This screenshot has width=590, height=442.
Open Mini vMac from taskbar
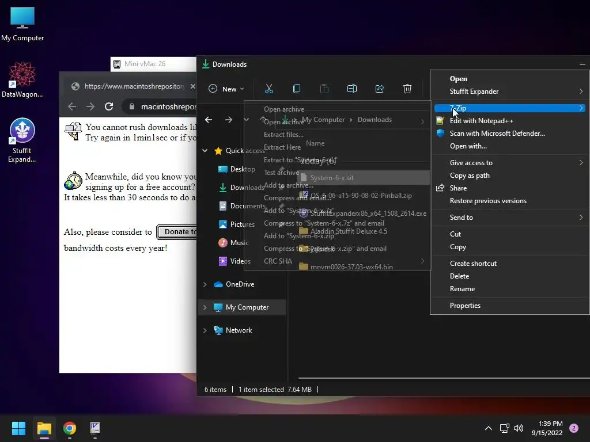(95, 428)
